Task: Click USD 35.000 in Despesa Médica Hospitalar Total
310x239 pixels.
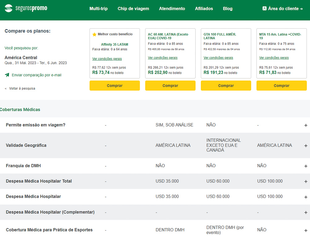Action: (167, 181)
